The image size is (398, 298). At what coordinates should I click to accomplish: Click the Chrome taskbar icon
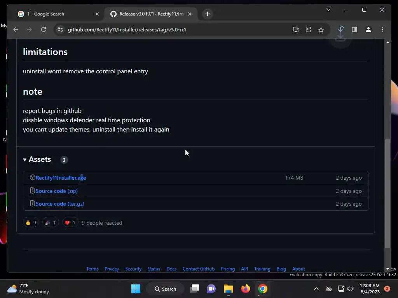tap(263, 289)
